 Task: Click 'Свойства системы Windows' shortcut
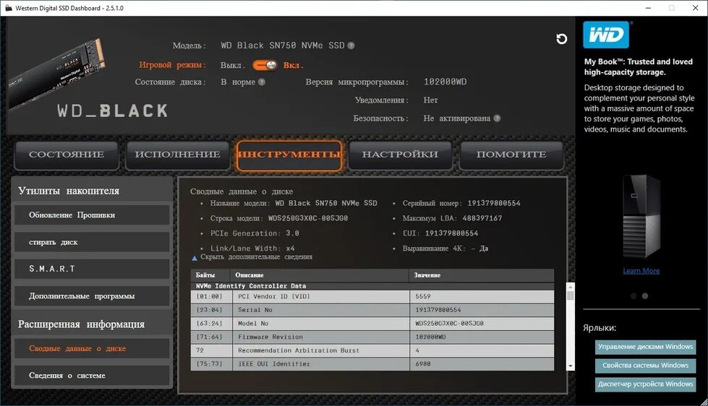pos(645,366)
